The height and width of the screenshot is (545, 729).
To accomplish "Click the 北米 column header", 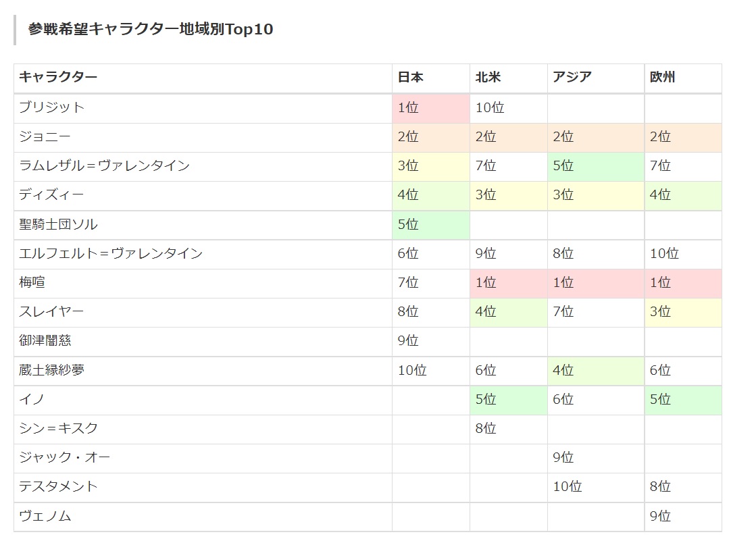I will 488,78.
